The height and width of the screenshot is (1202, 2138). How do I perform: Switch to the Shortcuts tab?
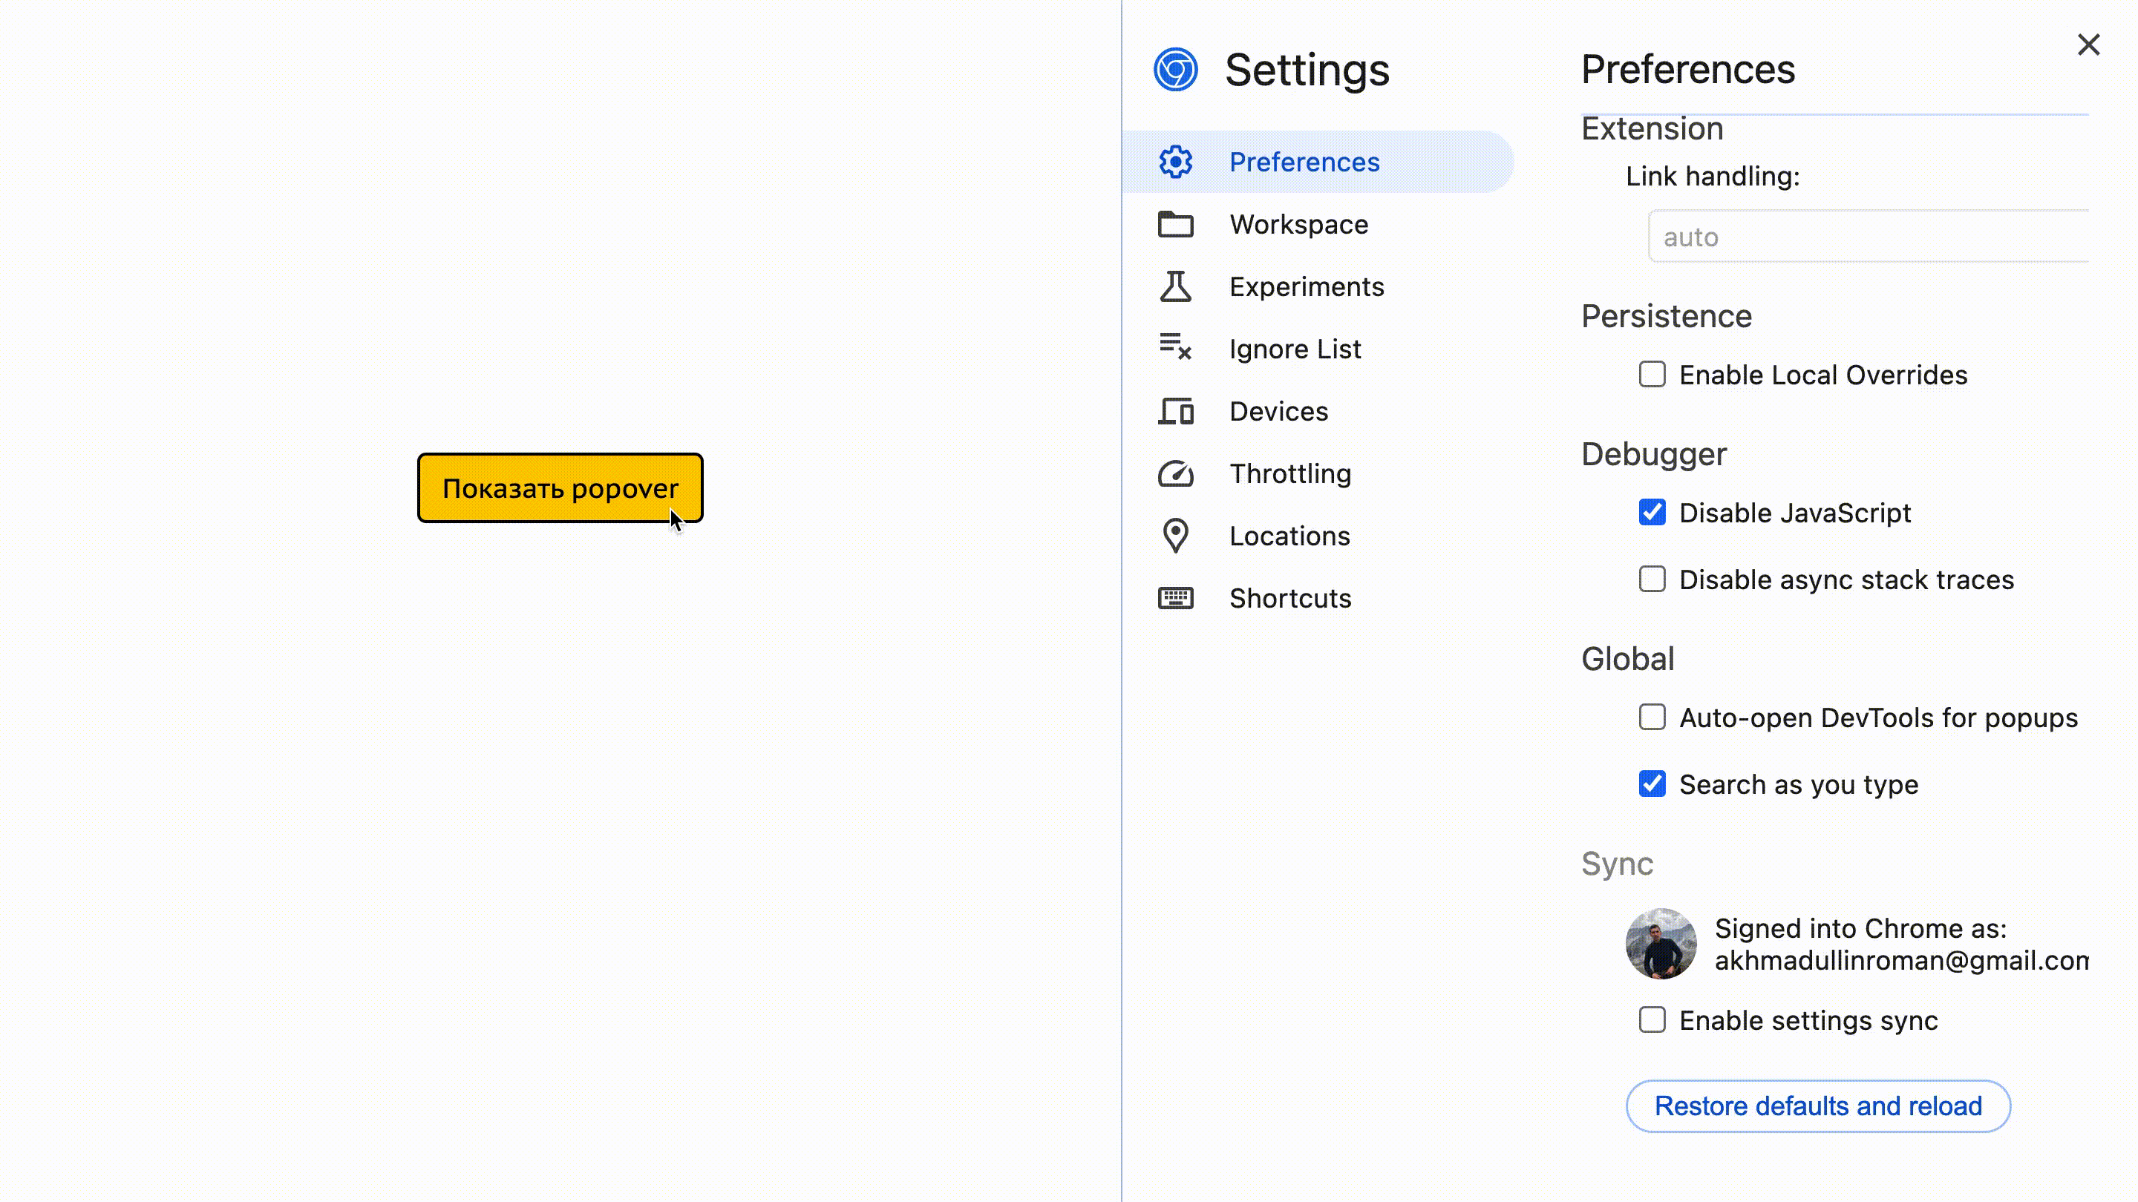[1289, 598]
